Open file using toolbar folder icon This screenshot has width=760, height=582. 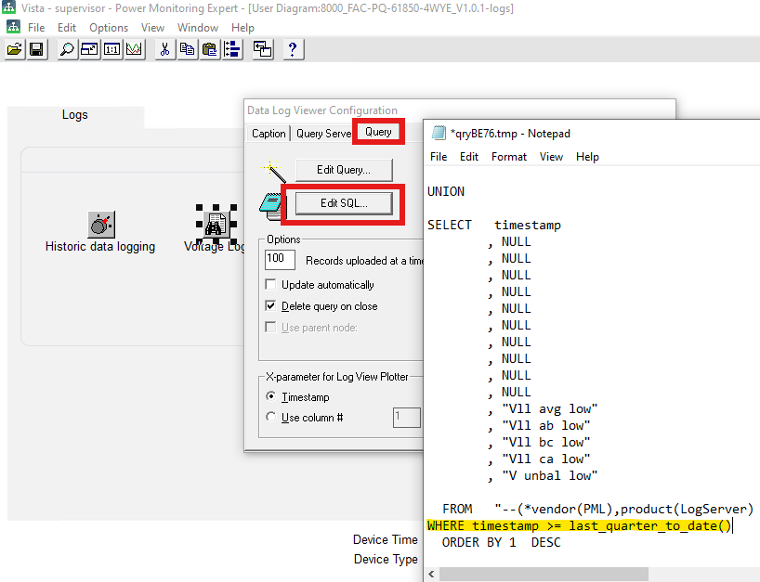[15, 49]
